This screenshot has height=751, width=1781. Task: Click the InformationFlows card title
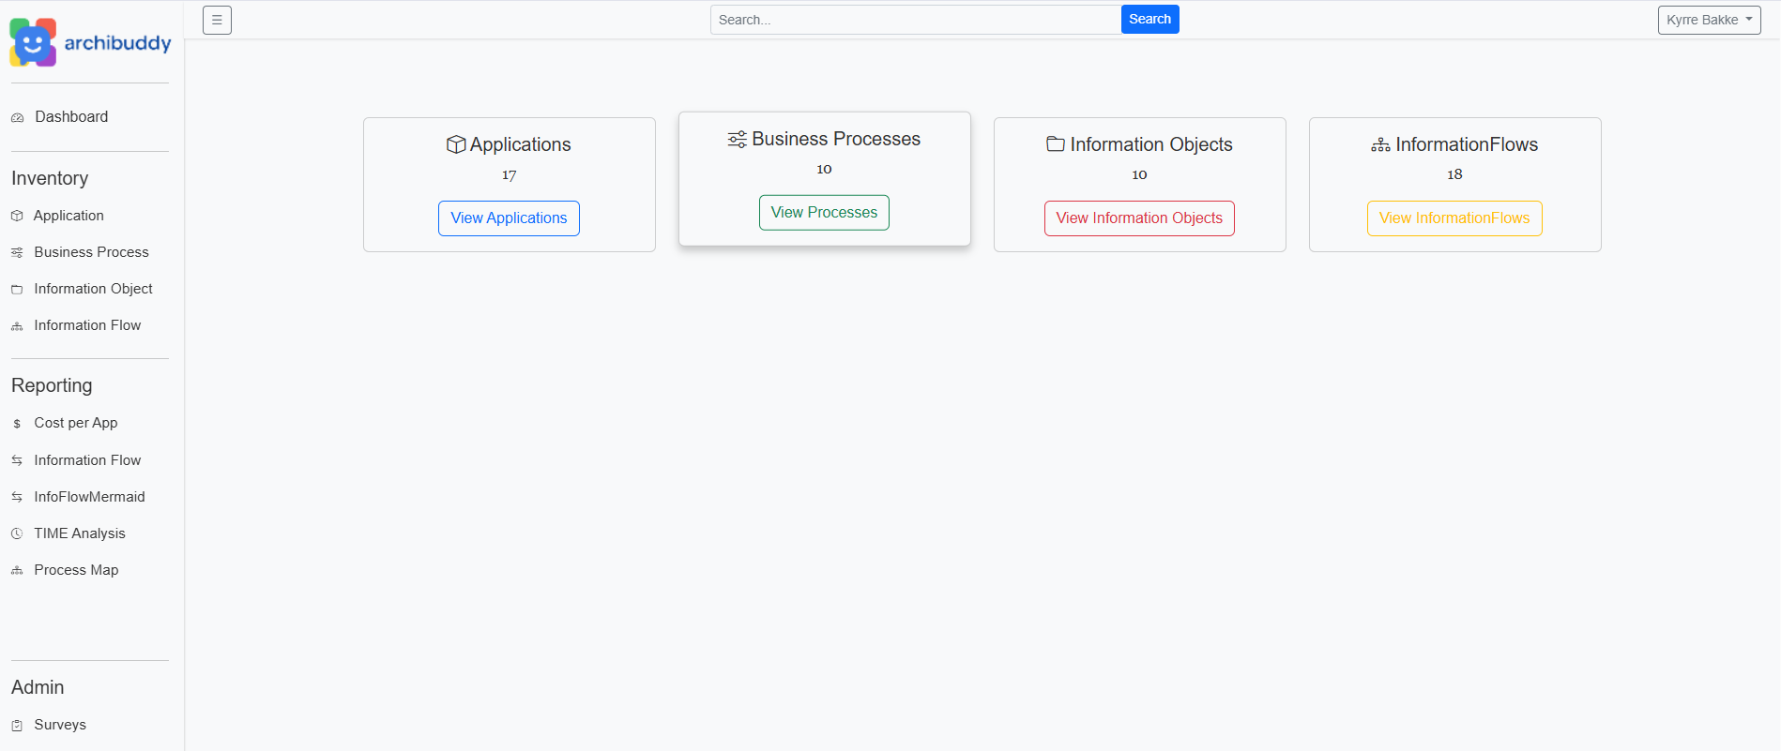[1467, 144]
